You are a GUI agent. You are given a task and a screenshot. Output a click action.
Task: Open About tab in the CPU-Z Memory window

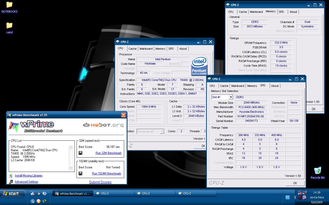293,12
